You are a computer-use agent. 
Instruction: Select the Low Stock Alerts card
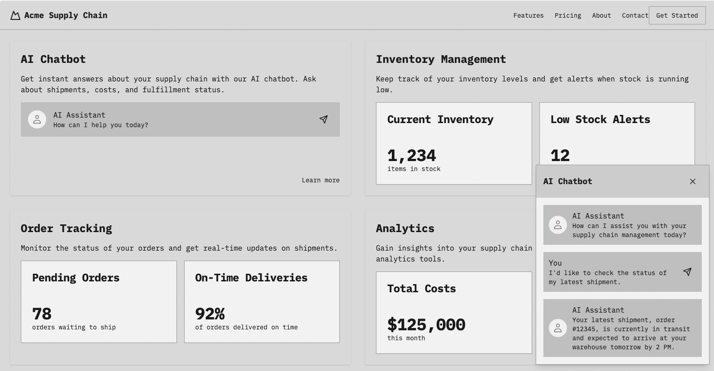617,133
